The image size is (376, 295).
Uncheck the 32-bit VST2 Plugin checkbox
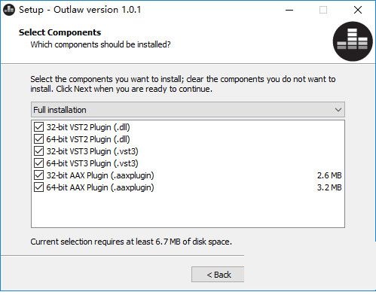[x=38, y=127]
